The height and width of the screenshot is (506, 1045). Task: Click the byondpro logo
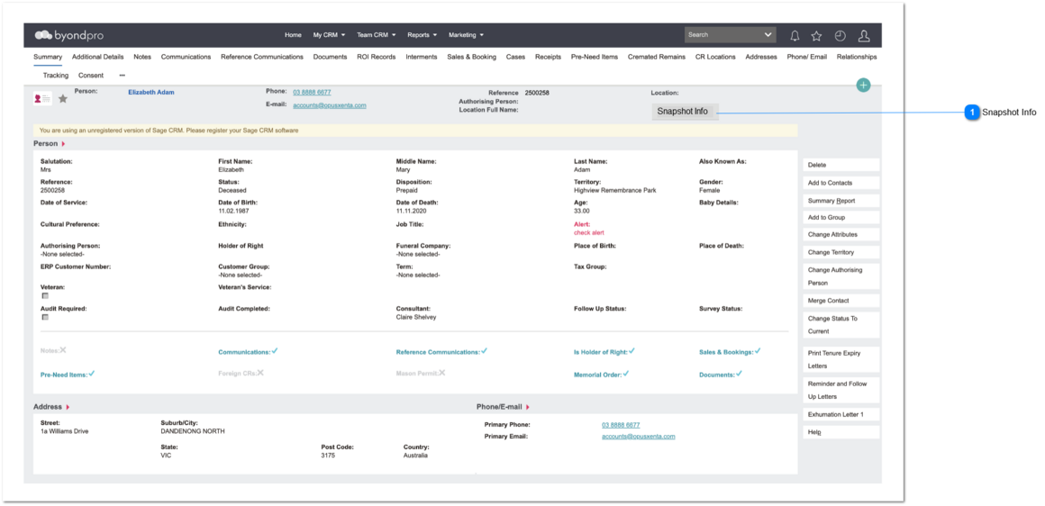(69, 35)
